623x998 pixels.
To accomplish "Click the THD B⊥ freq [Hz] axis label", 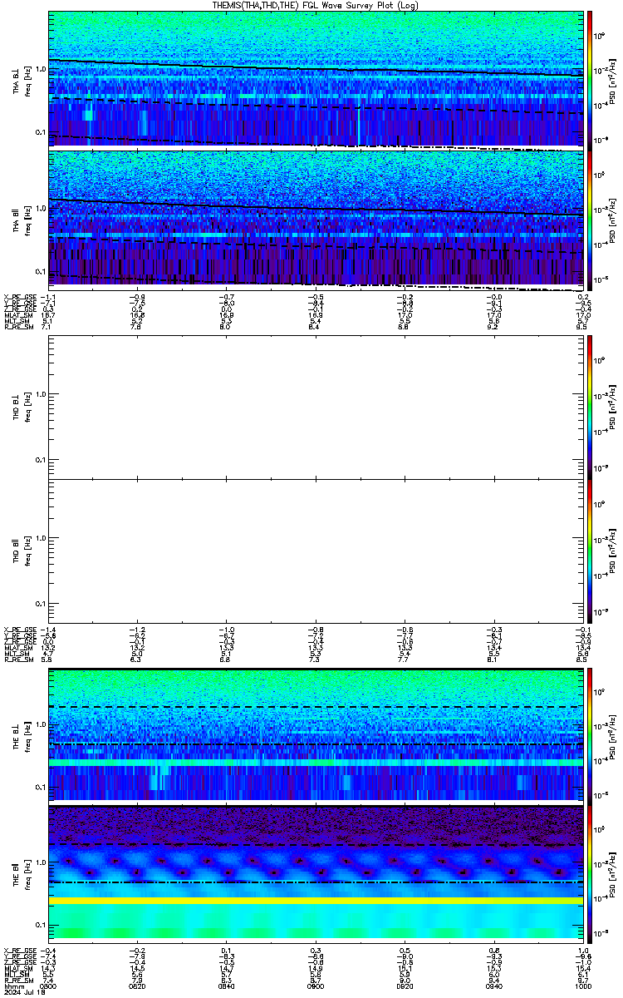I will [27, 408].
